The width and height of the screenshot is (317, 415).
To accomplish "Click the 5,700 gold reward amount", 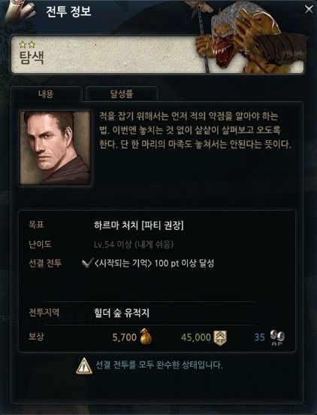I will coord(124,337).
